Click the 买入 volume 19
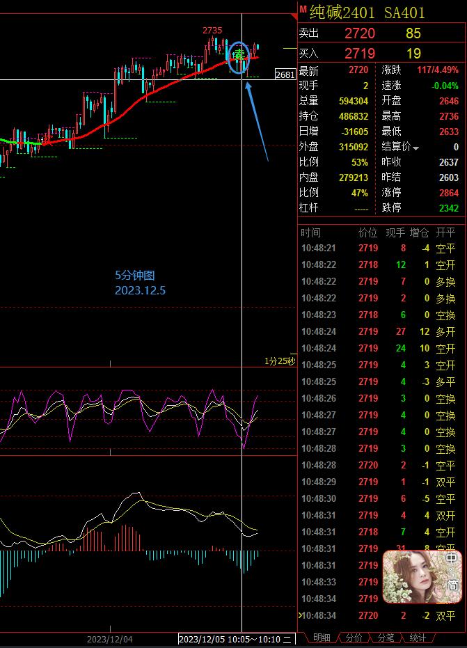 pyautogui.click(x=413, y=54)
